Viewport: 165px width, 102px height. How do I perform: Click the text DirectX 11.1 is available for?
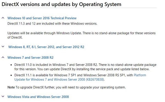coord(34,75)
